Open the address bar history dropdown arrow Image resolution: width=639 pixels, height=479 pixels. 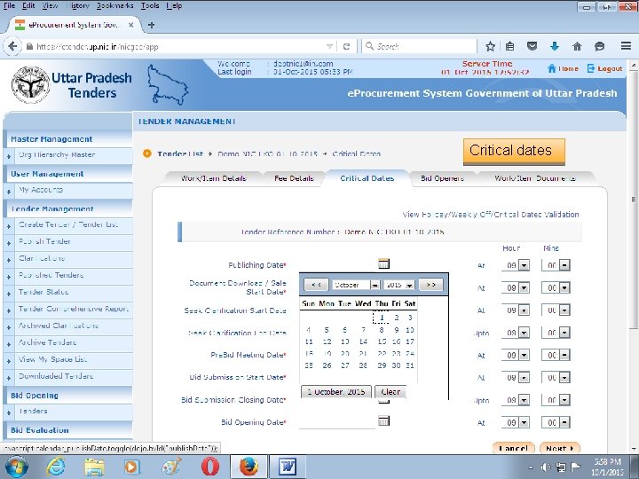(329, 46)
